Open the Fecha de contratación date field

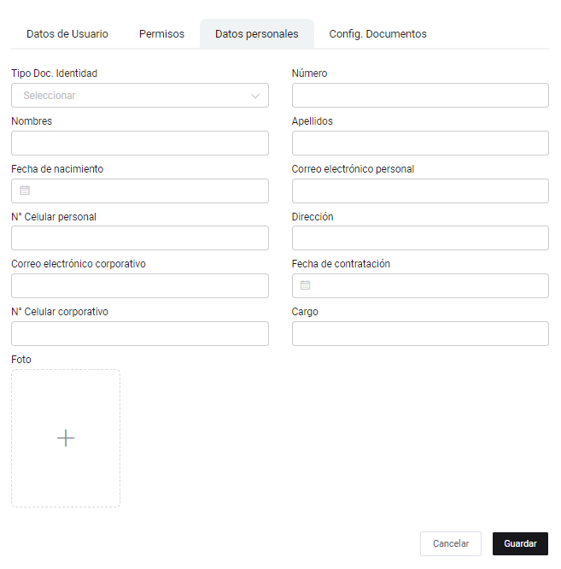point(427,286)
